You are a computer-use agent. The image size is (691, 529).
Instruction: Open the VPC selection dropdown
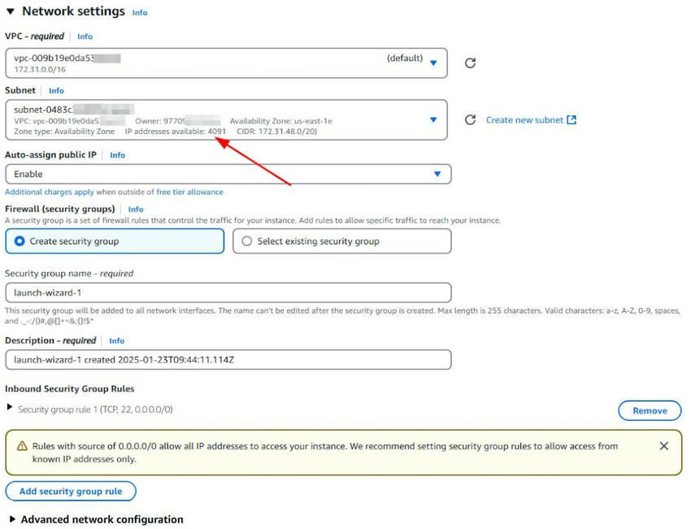[434, 63]
